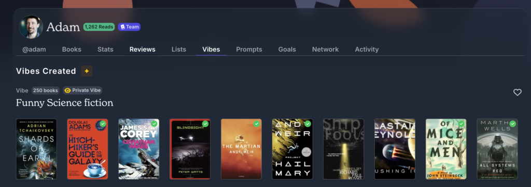Click the Team badge icon

click(x=122, y=27)
